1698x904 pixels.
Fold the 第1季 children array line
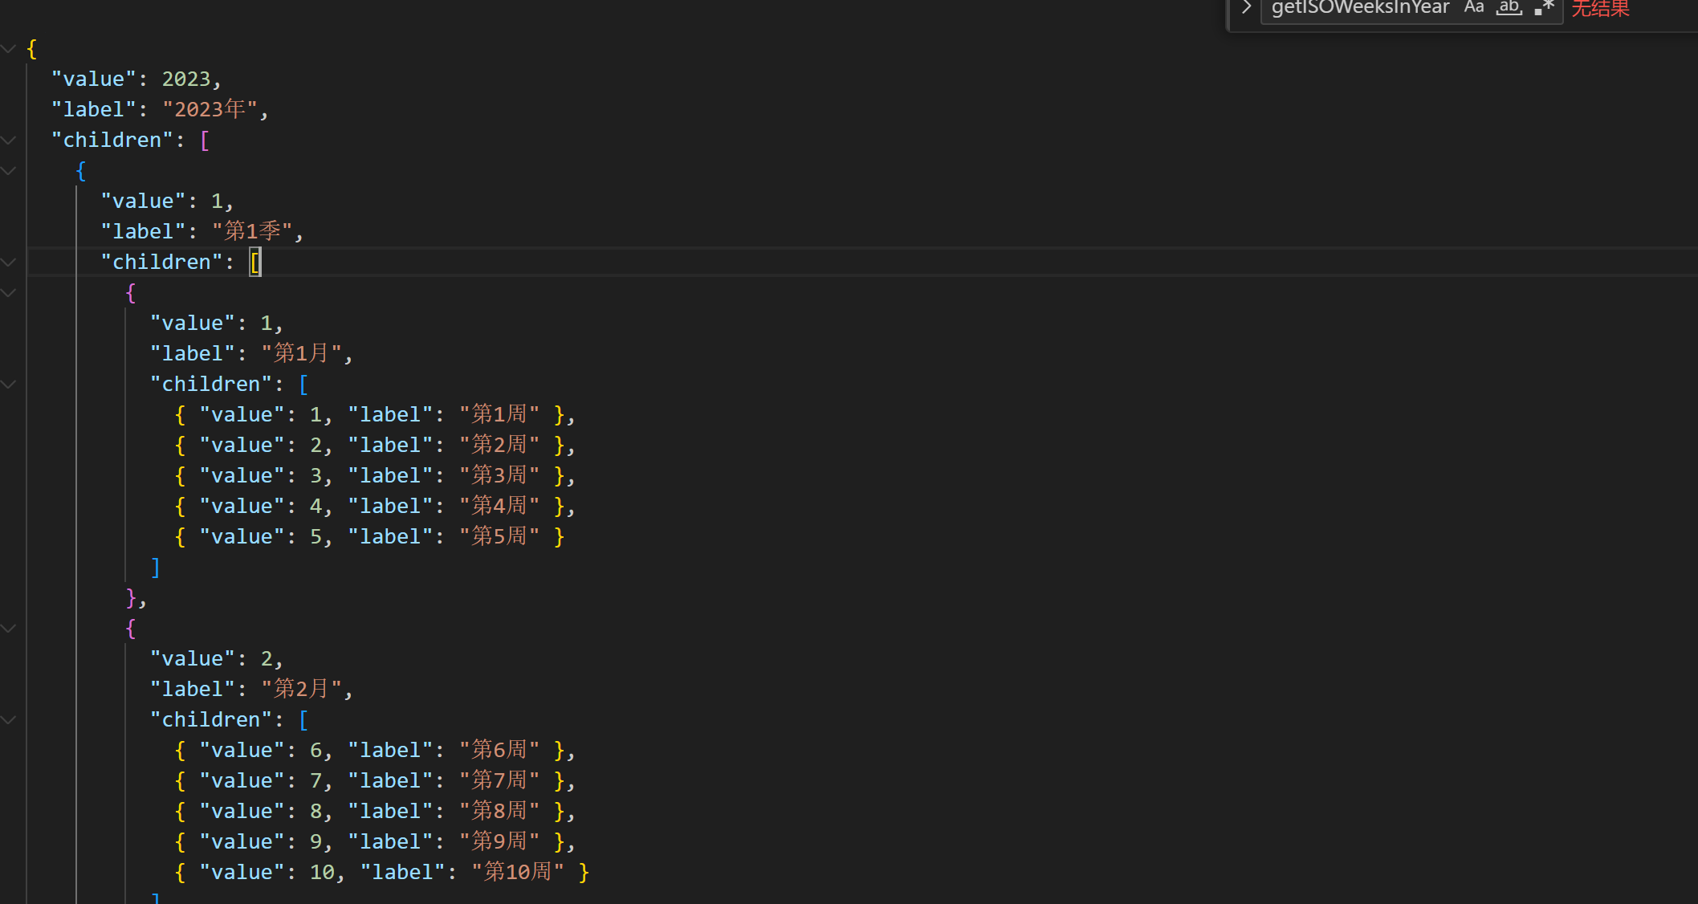9,263
